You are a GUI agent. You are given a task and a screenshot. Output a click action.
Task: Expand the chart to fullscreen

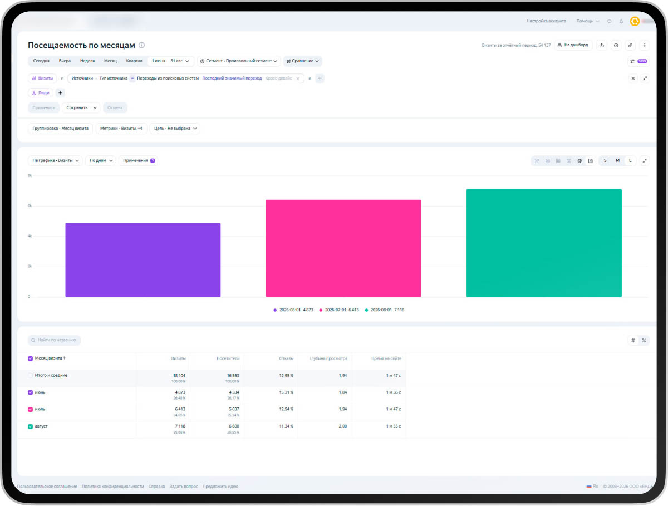pyautogui.click(x=645, y=160)
